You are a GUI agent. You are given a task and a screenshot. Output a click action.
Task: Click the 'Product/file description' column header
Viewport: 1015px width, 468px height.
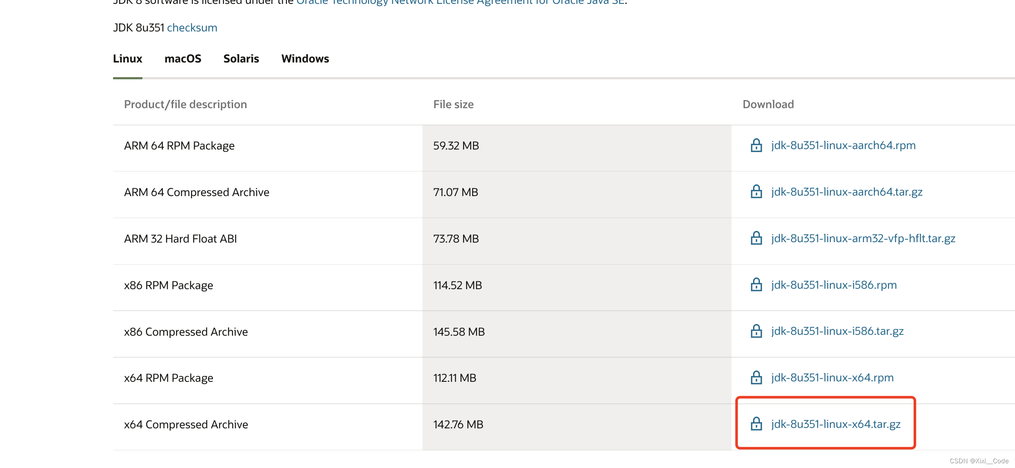click(185, 104)
